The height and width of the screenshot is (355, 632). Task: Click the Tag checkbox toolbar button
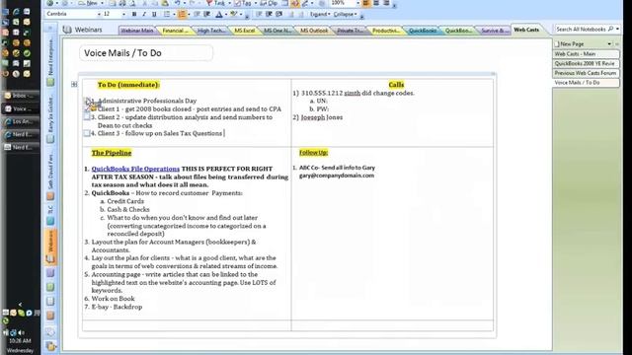tap(243, 3)
